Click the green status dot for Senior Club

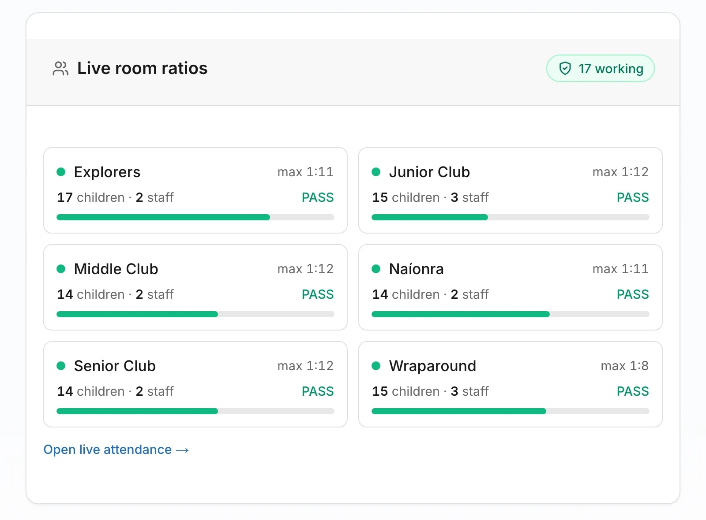(61, 366)
